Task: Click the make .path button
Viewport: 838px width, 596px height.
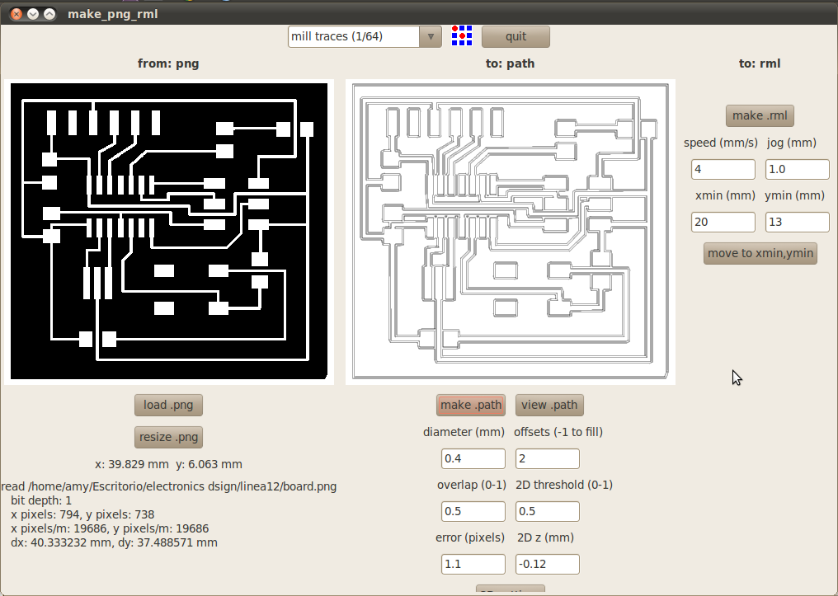Action: [471, 405]
